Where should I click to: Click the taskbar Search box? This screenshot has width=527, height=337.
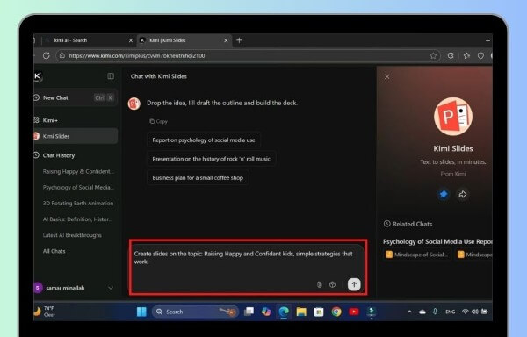(x=195, y=312)
